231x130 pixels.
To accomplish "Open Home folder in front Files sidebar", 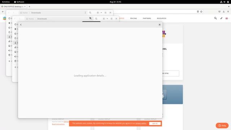I will (16, 34).
